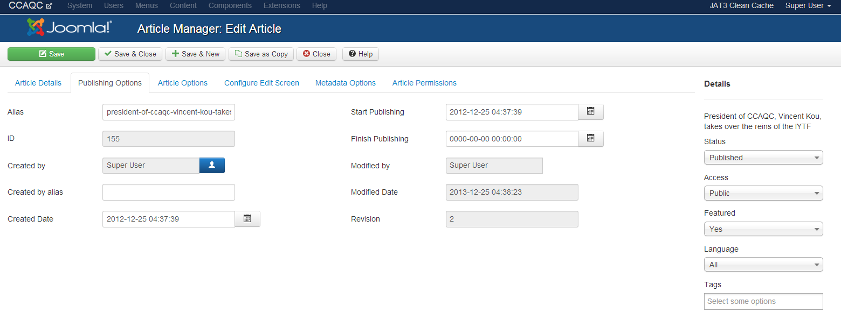Open the Created Date calendar picker
The image size is (841, 313).
coord(247,219)
